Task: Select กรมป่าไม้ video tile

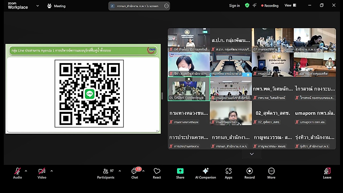Action: click(273, 64)
